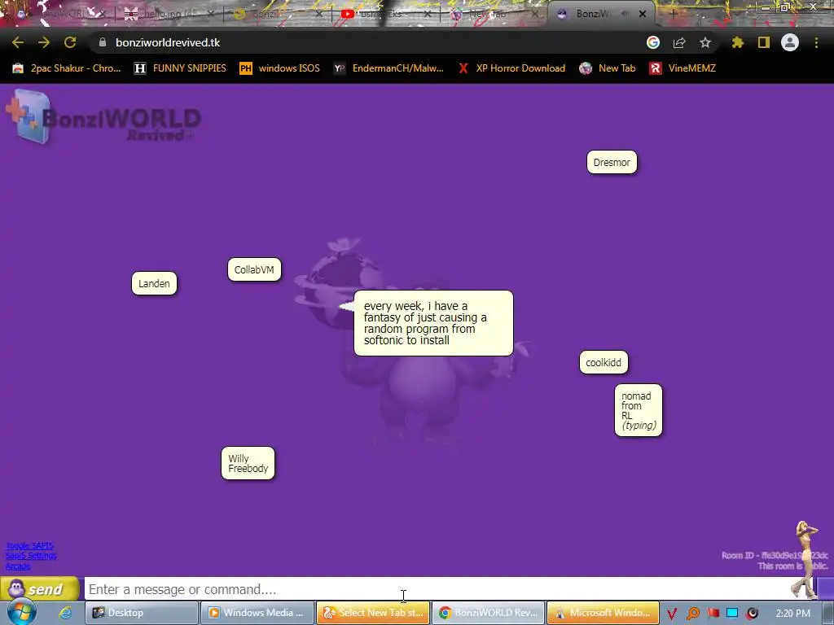Open the Extensions puzzle icon
The width and height of the screenshot is (834, 625).
(x=738, y=42)
